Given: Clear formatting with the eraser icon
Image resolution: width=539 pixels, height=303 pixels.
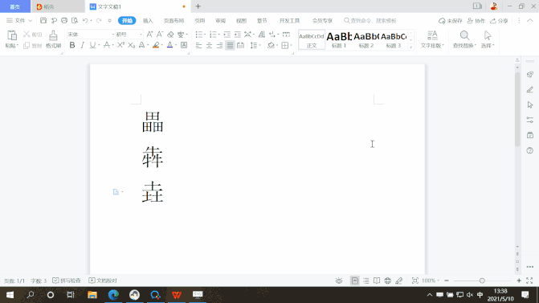Looking at the screenshot, I should tap(170, 34).
